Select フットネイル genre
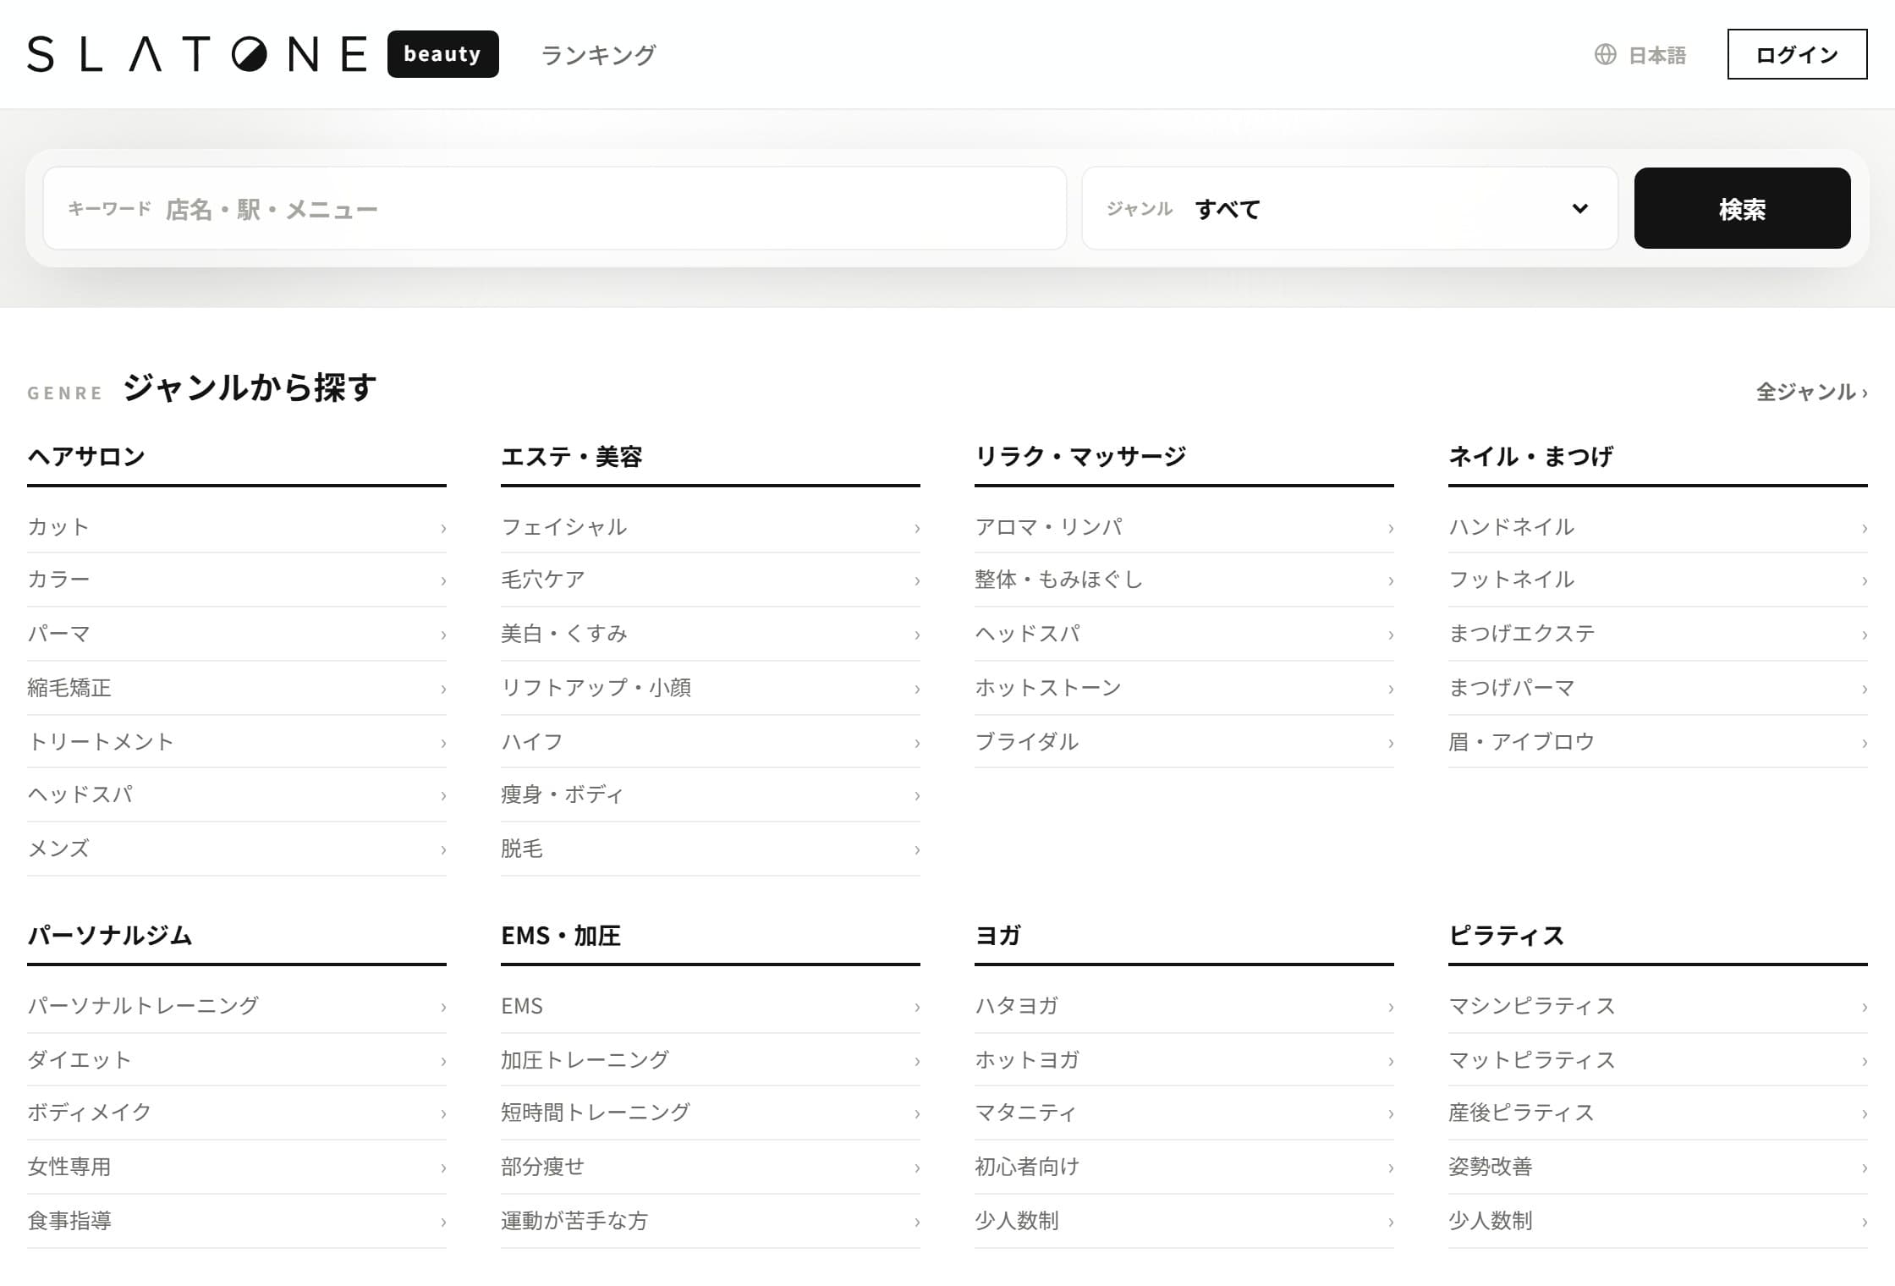1895x1286 pixels. pos(1658,580)
